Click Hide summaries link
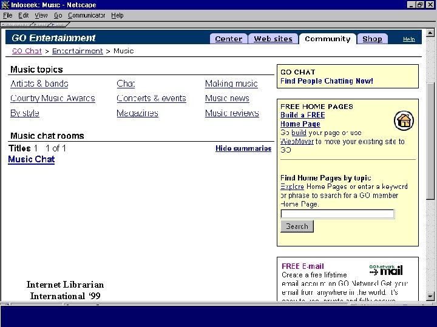This screenshot has height=327, width=437. point(243,148)
